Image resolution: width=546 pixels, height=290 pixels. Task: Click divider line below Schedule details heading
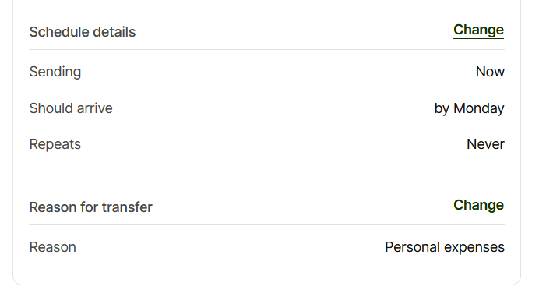(x=266, y=49)
